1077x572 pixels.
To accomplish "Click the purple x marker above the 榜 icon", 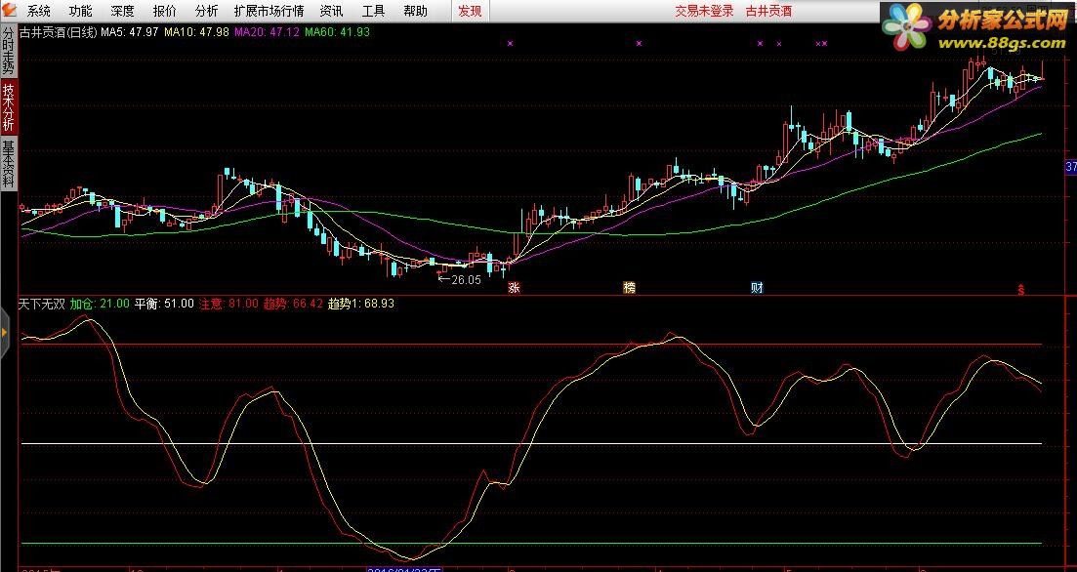I will coord(639,43).
